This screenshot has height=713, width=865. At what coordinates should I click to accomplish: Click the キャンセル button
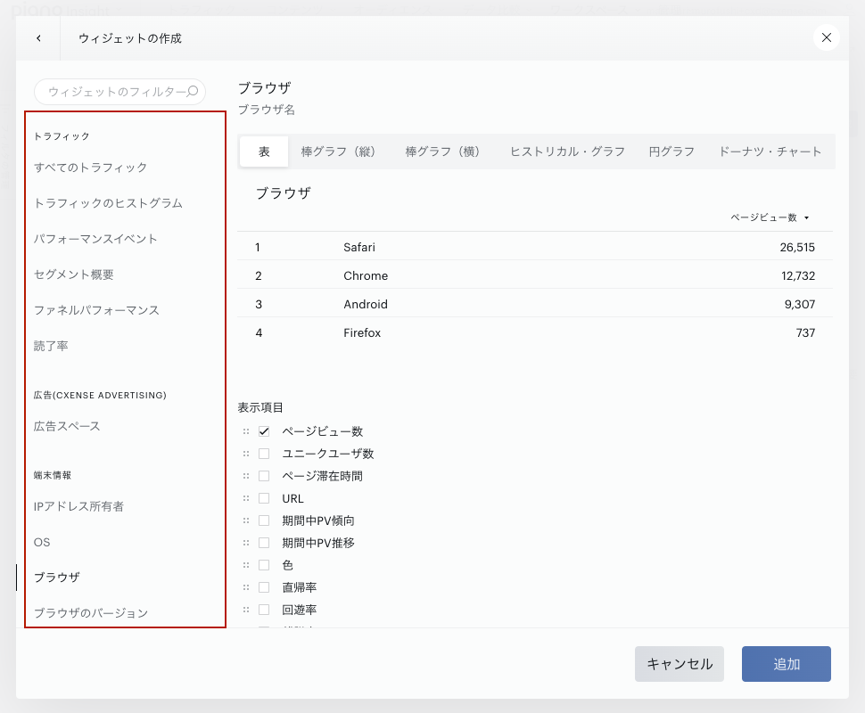680,664
